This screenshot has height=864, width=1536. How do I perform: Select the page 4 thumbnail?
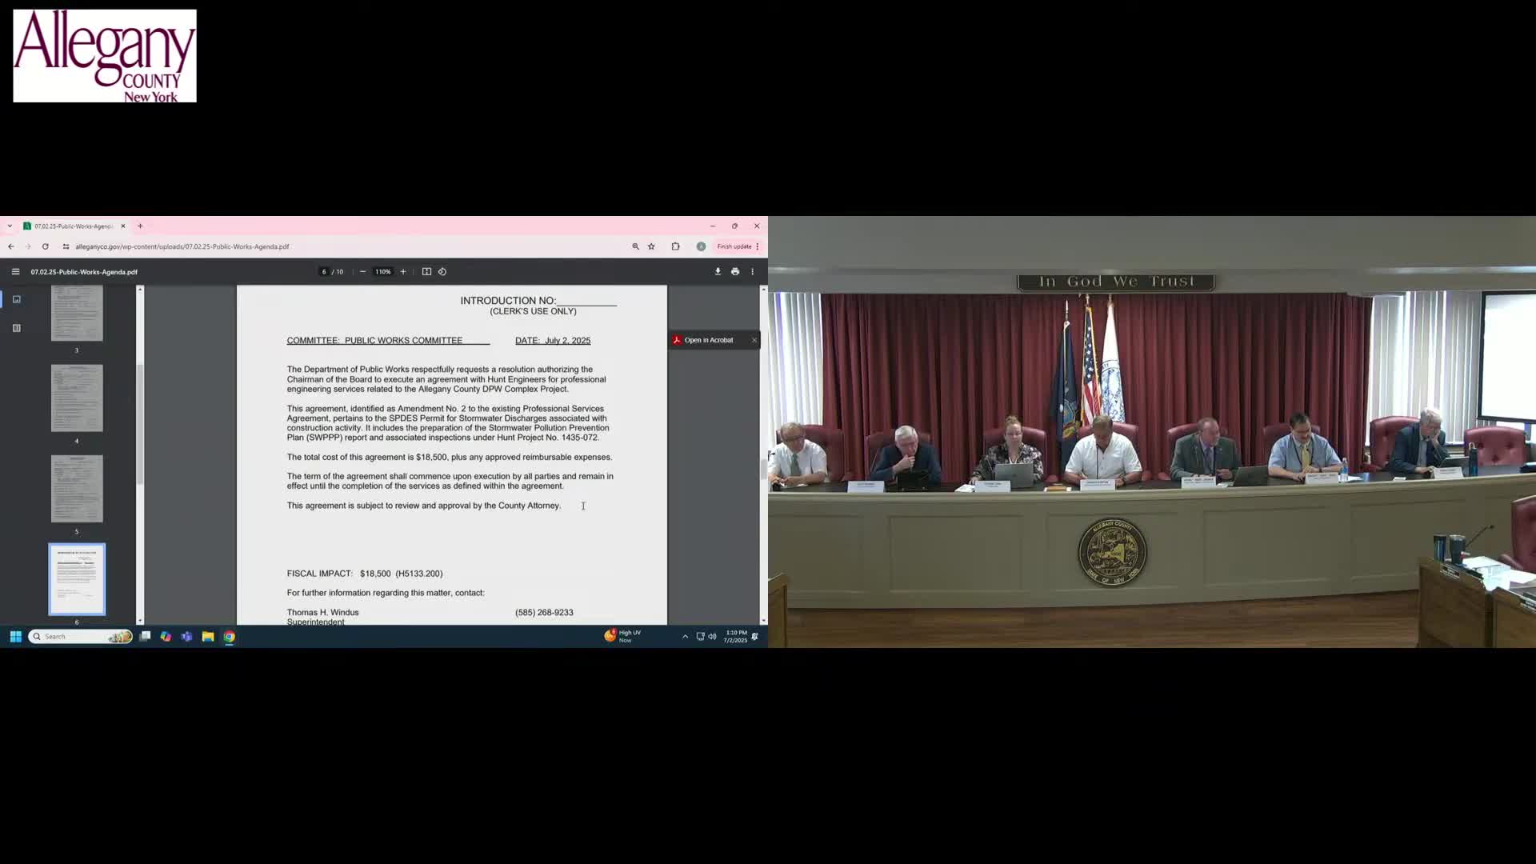click(x=77, y=398)
